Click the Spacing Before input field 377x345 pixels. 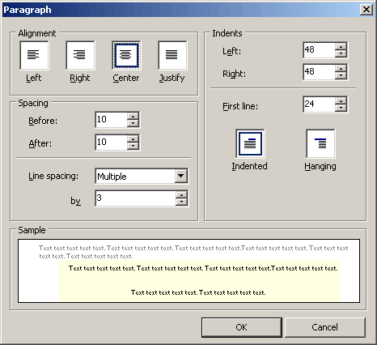tap(112, 120)
